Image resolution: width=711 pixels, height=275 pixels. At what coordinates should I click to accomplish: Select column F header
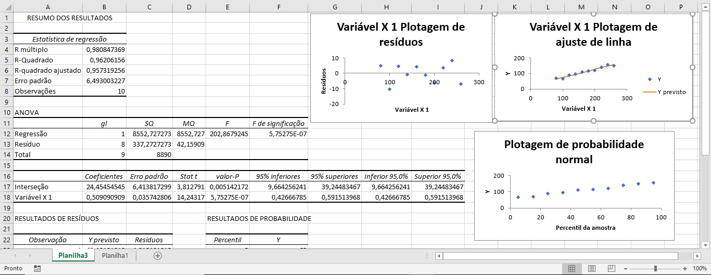tap(279, 7)
